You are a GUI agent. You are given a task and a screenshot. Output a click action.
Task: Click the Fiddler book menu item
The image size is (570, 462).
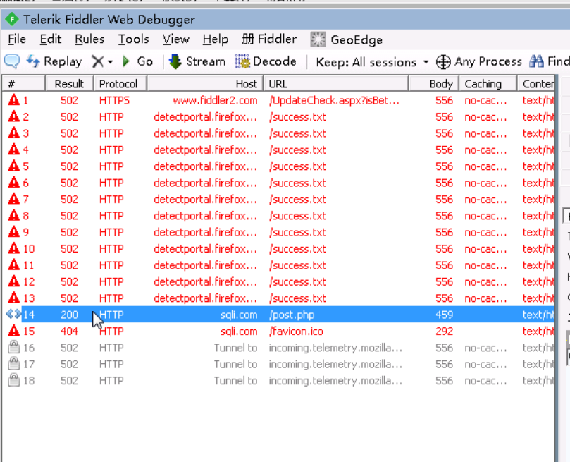pyautogui.click(x=269, y=39)
